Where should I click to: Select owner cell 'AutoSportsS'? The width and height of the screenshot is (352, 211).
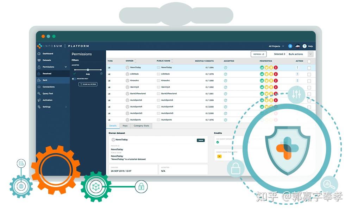click(136, 100)
